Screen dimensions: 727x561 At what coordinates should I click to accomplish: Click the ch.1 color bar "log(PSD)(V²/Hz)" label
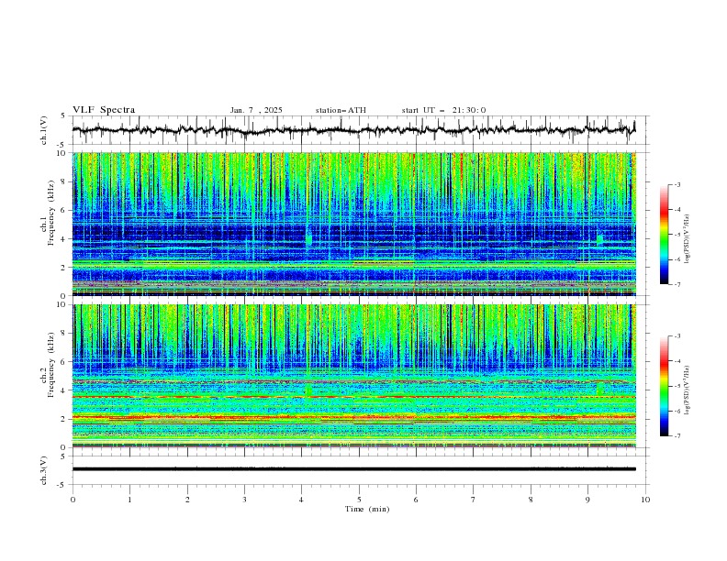click(x=687, y=239)
